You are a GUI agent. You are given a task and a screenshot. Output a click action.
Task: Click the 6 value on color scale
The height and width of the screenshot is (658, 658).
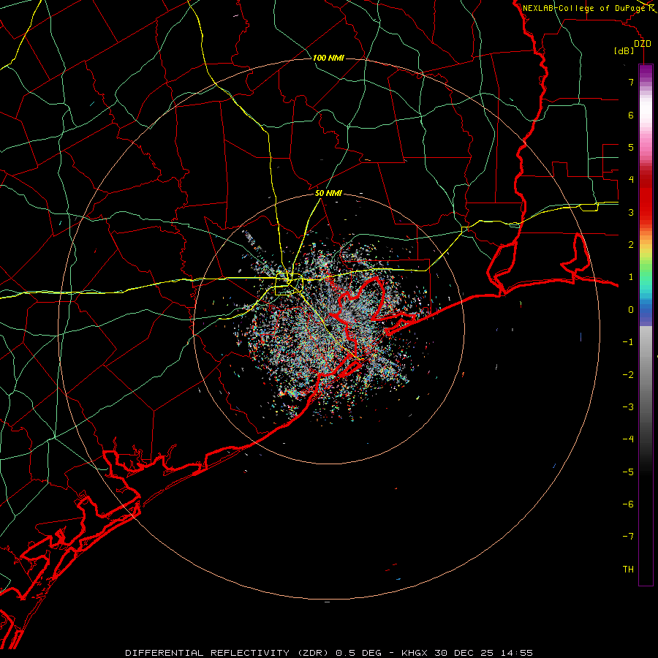(631, 115)
